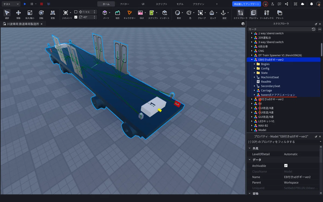Open explorer search history icon
The image size is (323, 202).
point(314,29)
